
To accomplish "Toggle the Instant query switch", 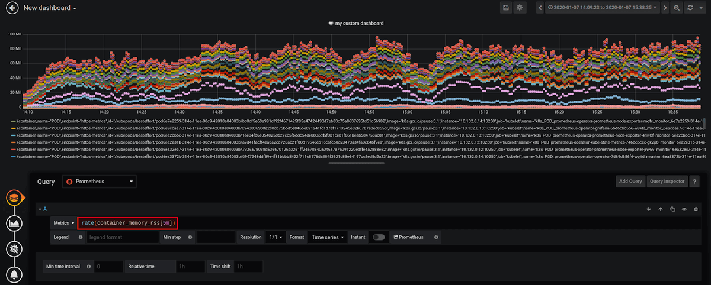I will point(378,237).
